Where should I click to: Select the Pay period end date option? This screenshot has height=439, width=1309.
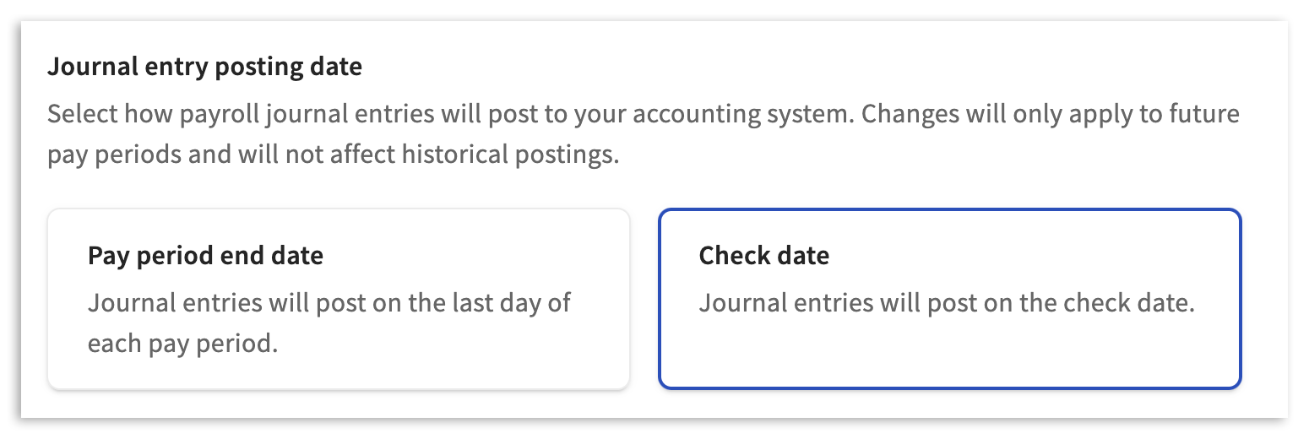point(338,299)
